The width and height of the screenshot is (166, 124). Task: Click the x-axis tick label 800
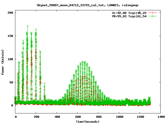point(99,117)
